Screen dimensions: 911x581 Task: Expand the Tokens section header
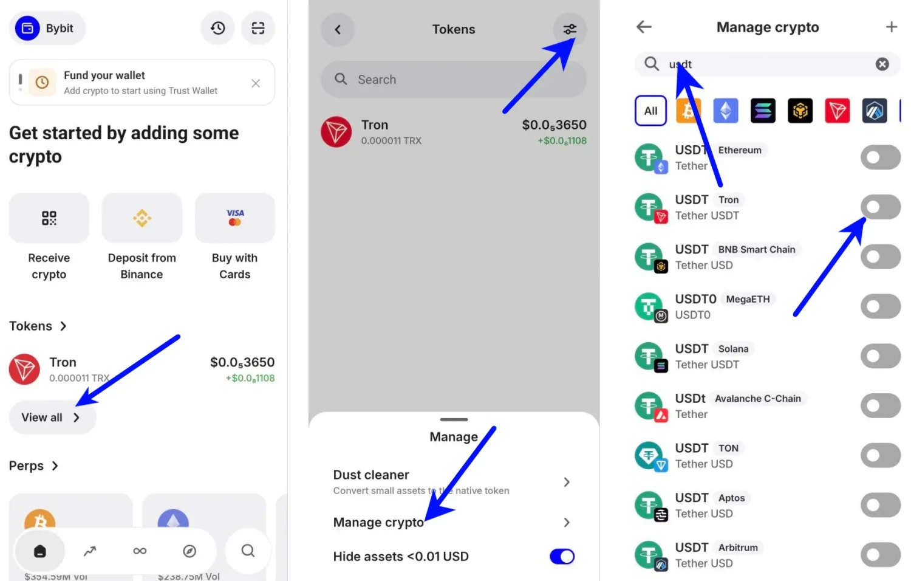click(38, 326)
